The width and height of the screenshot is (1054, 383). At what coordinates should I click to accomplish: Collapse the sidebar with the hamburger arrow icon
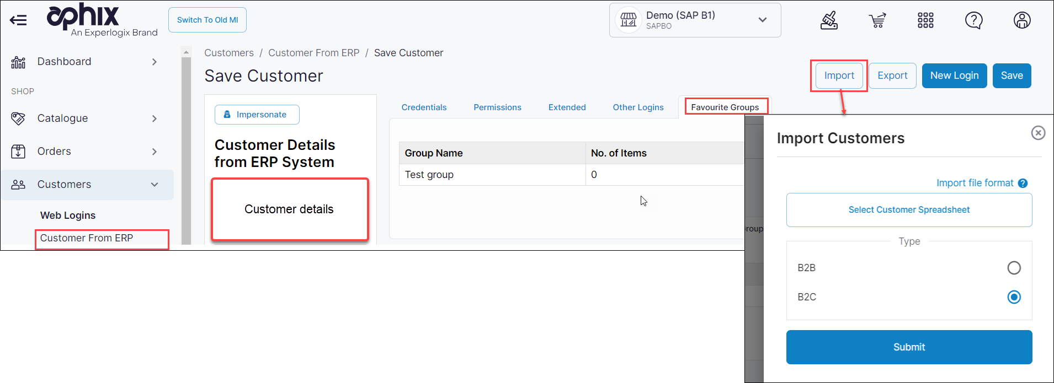click(18, 20)
